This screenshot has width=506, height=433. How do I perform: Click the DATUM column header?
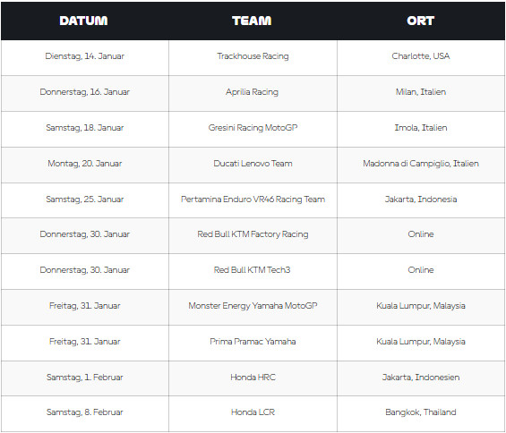point(83,21)
